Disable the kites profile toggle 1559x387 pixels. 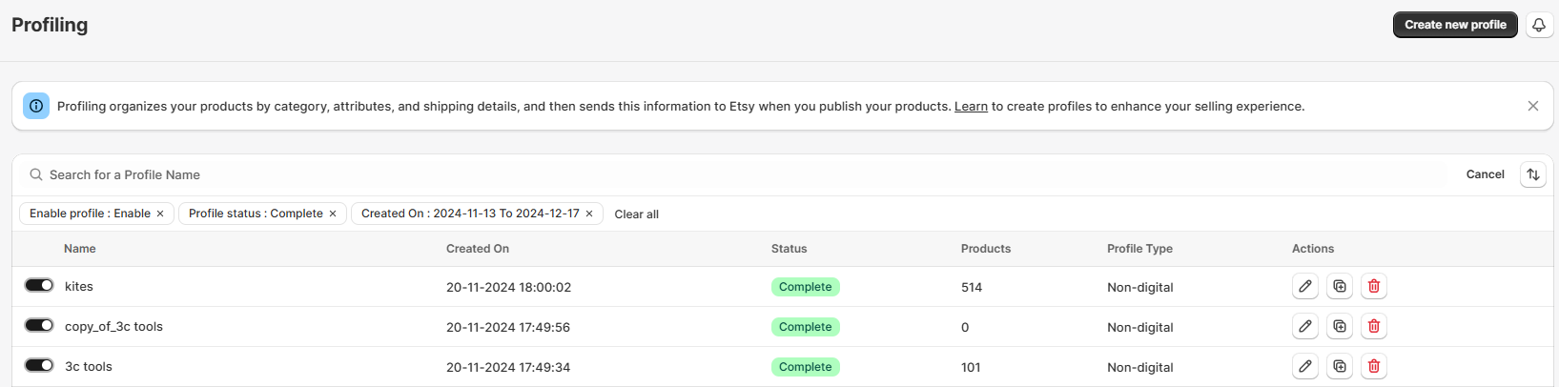[x=39, y=285]
